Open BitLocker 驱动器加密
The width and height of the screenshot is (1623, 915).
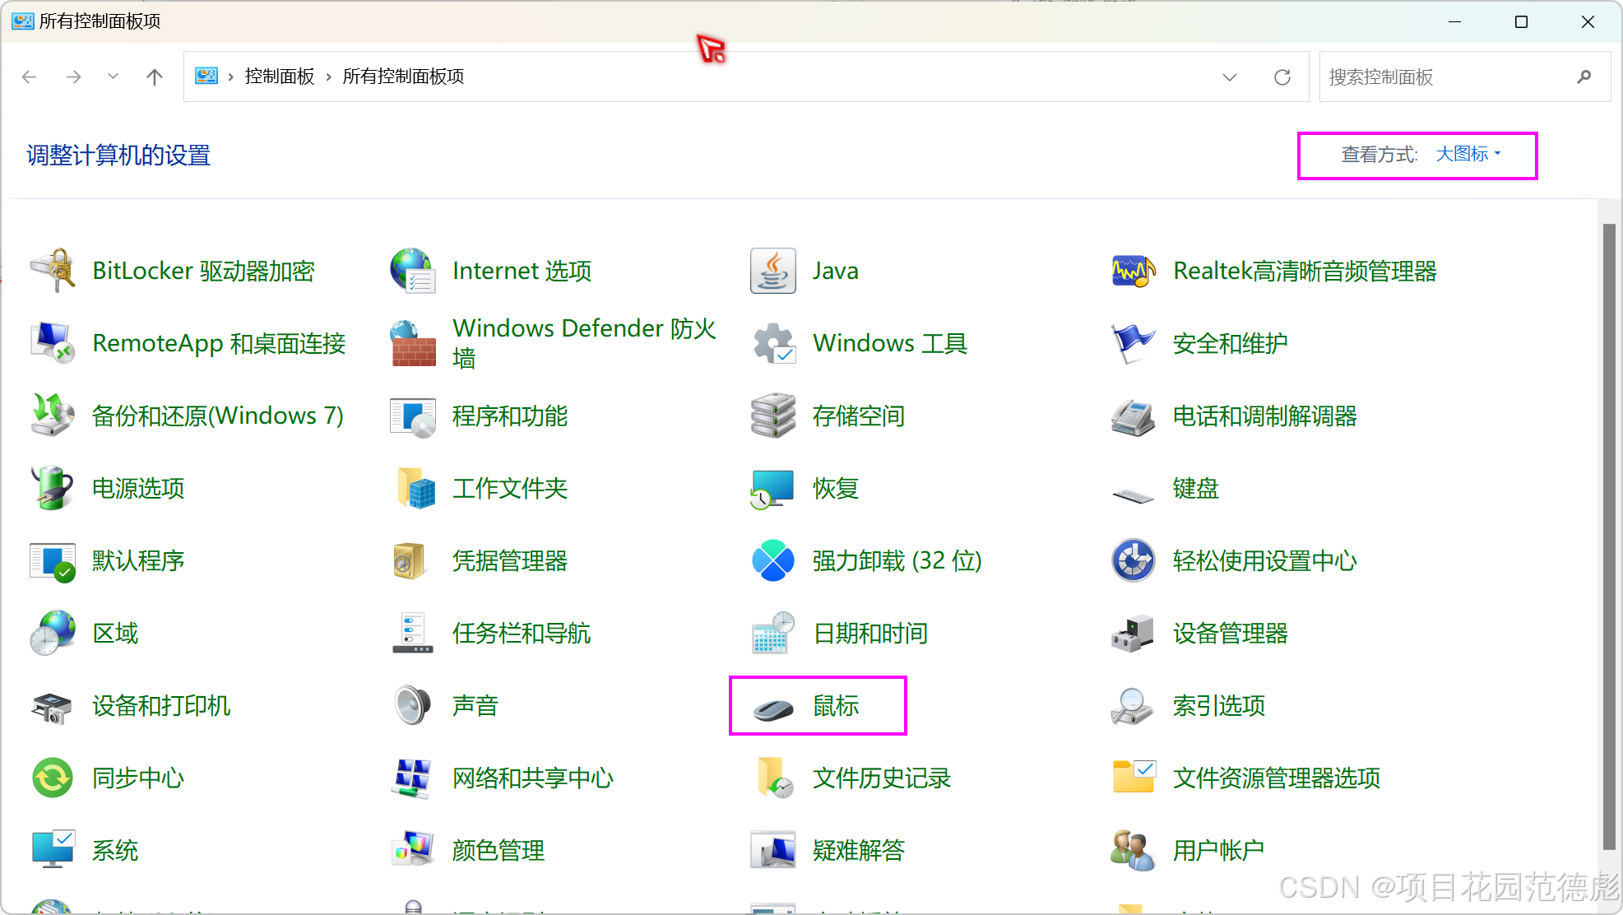point(202,271)
